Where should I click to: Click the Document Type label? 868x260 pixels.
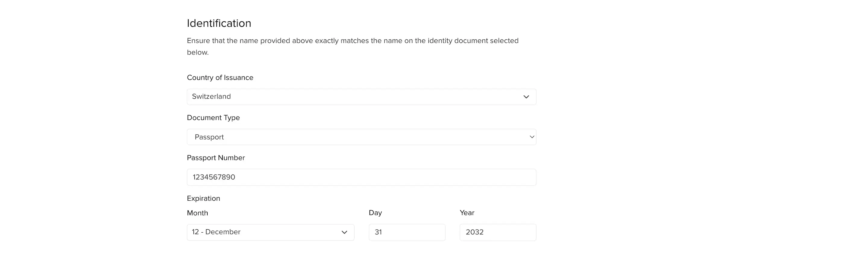click(x=213, y=118)
